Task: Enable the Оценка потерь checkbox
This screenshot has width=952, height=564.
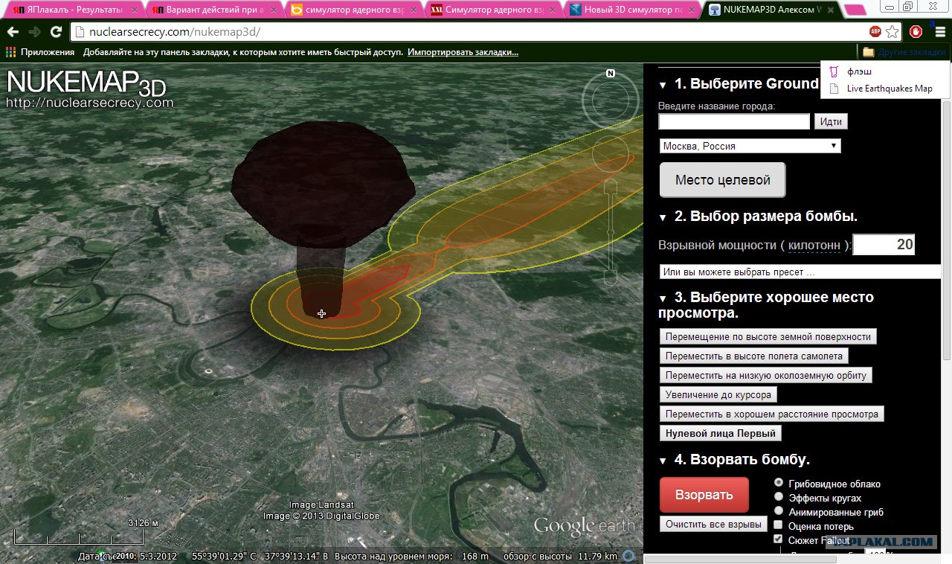Action: click(779, 525)
